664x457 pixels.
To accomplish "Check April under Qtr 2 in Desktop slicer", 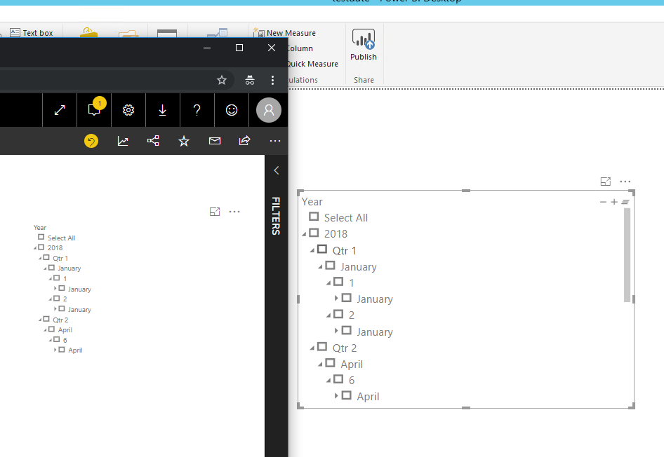I will [331, 362].
